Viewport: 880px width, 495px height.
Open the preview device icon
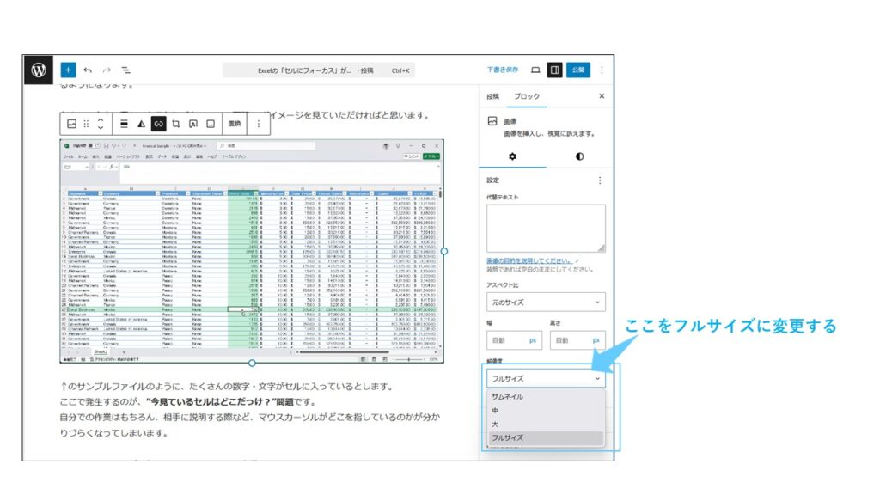[x=535, y=70]
